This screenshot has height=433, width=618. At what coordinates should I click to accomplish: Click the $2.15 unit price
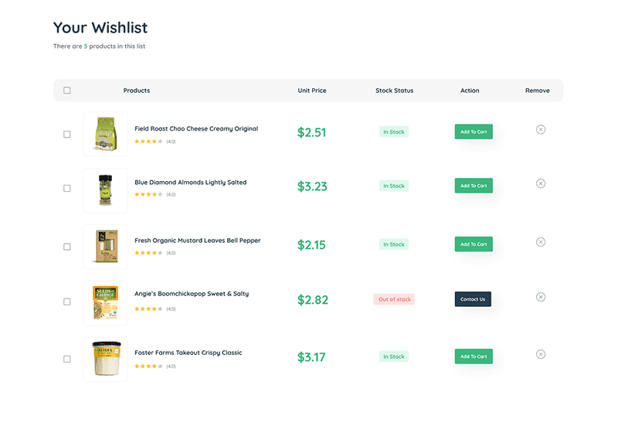[x=311, y=245]
